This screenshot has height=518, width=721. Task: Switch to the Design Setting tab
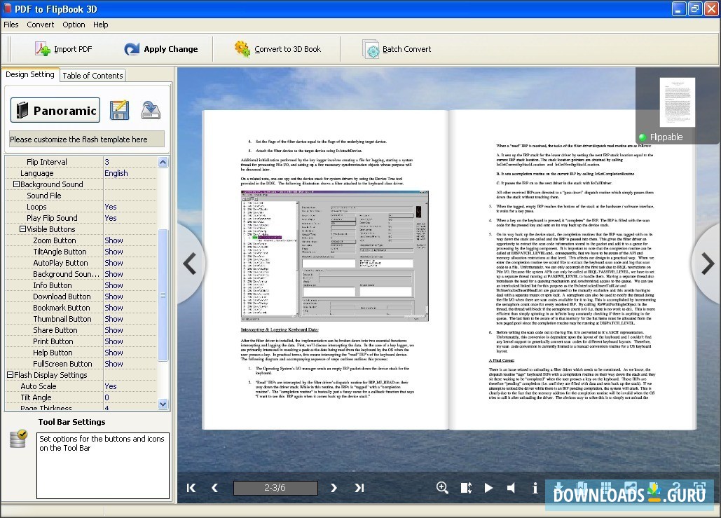coord(30,74)
